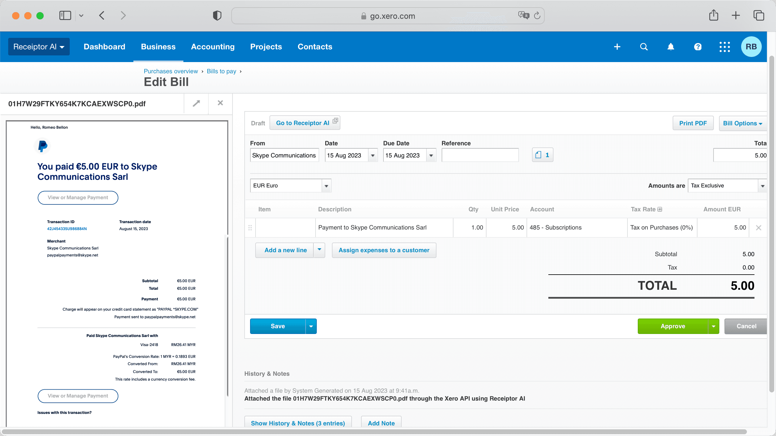Click the notifications bell icon
Image resolution: width=776 pixels, height=436 pixels.
[x=671, y=47]
